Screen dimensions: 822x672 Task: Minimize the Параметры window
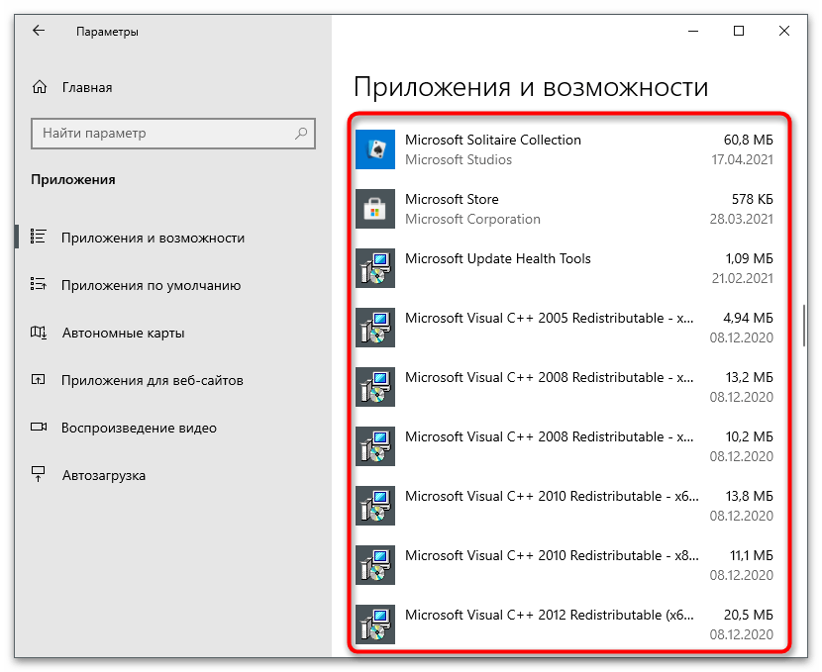693,31
